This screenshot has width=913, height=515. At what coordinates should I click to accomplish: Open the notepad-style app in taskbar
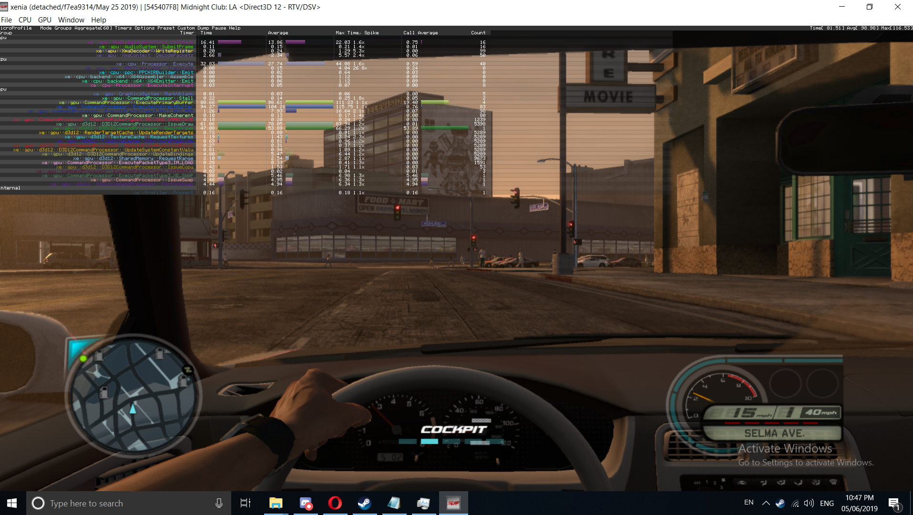click(394, 503)
